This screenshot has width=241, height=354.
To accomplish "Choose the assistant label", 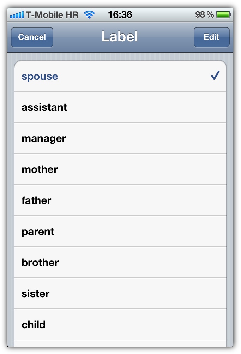I will (x=120, y=107).
